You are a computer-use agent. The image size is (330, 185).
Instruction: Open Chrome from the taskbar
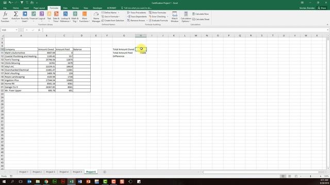46,181
